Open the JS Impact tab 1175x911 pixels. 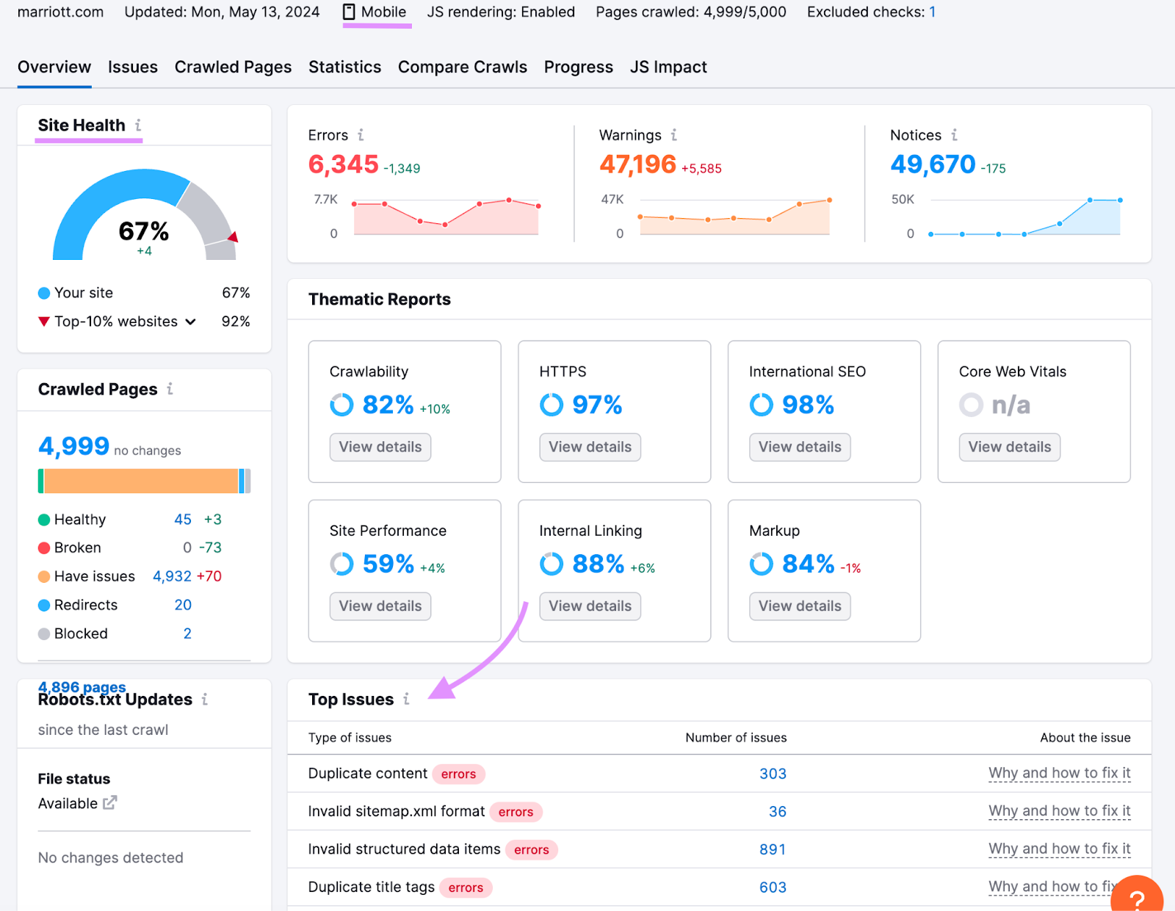point(668,67)
